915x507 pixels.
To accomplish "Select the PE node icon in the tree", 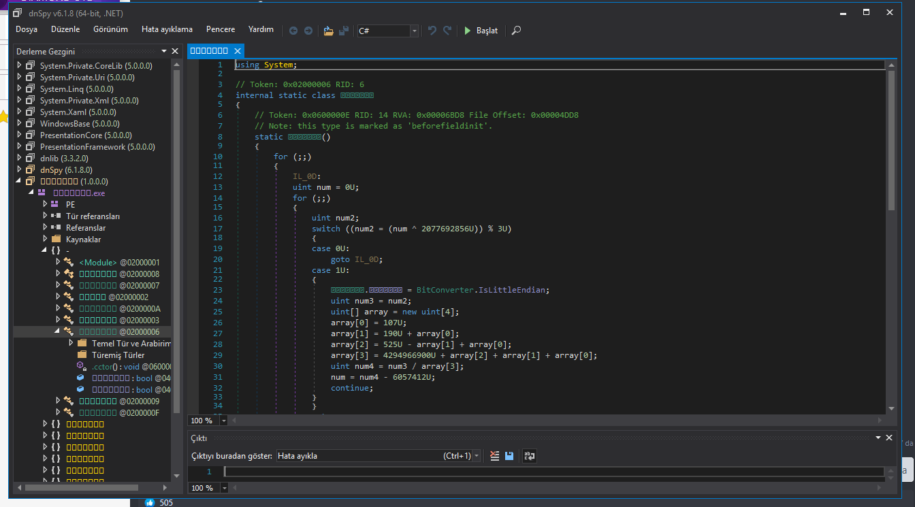I will click(x=56, y=204).
